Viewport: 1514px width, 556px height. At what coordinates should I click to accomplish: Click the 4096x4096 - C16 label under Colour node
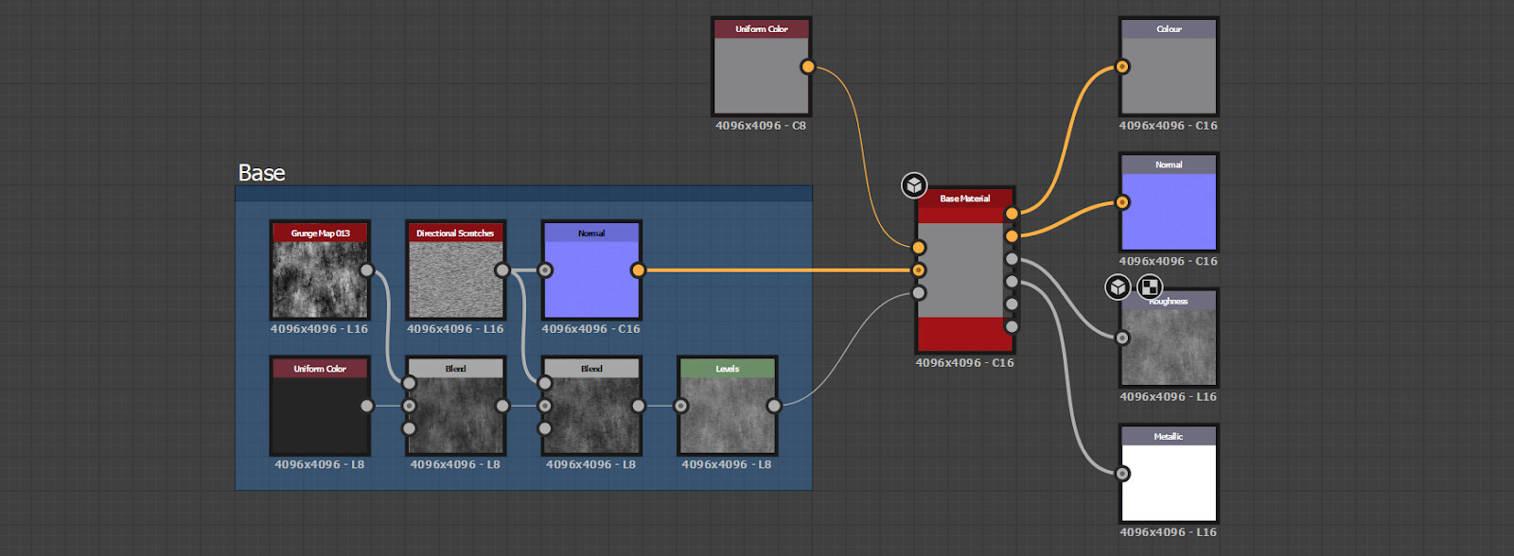coord(1169,126)
